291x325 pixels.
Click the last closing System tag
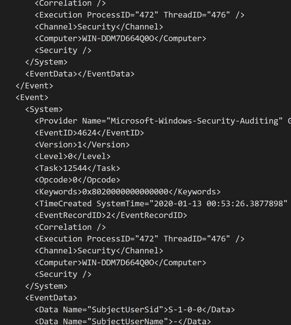pos(46,286)
